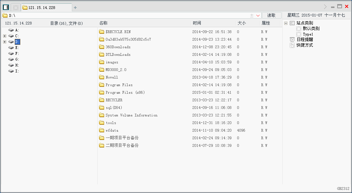Sort by 属性 column header
The width and height of the screenshot is (352, 193).
266,23
